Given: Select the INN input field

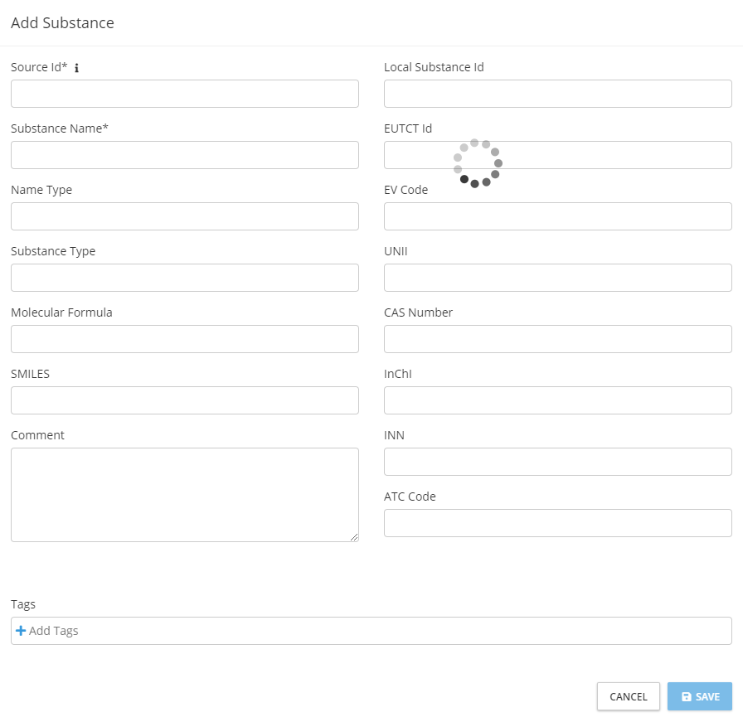Looking at the screenshot, I should 557,462.
